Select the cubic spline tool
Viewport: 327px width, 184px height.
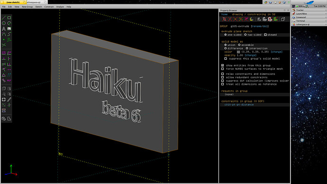(9, 34)
